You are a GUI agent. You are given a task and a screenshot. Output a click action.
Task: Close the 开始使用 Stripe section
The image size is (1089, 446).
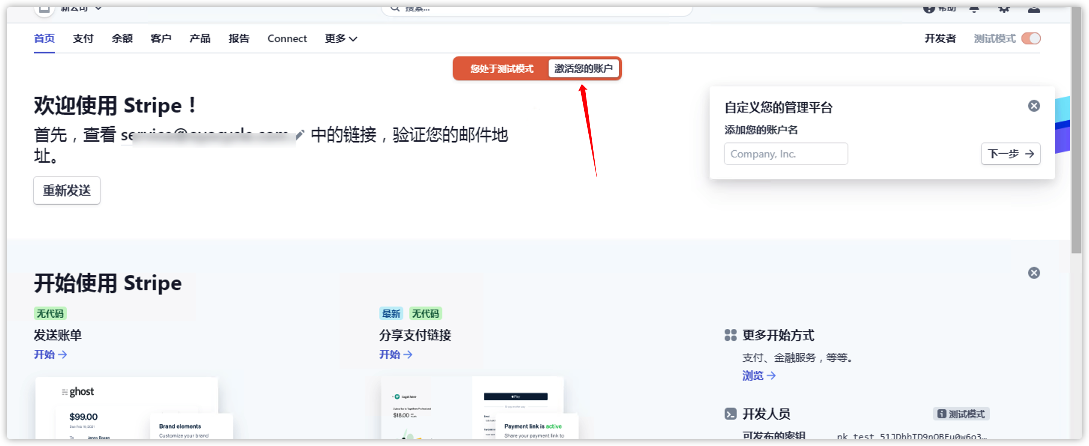pyautogui.click(x=1034, y=273)
